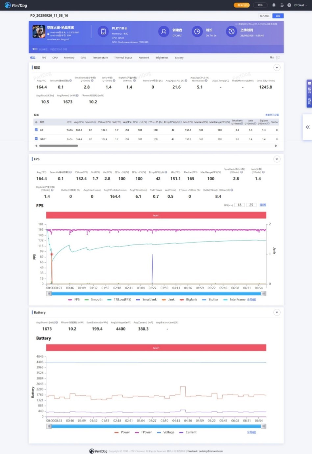Click the BigJank red marker on FPS chart

[x=52, y=254]
